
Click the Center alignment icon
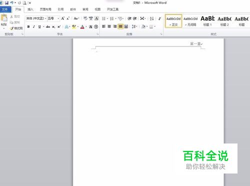coord(109,26)
